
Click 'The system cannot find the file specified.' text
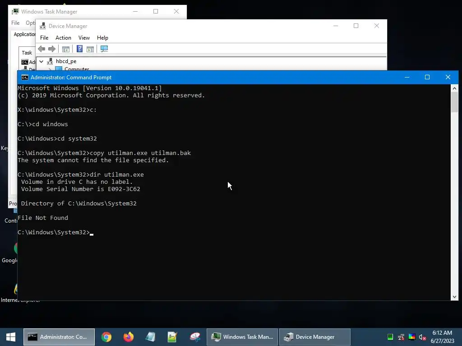click(93, 160)
